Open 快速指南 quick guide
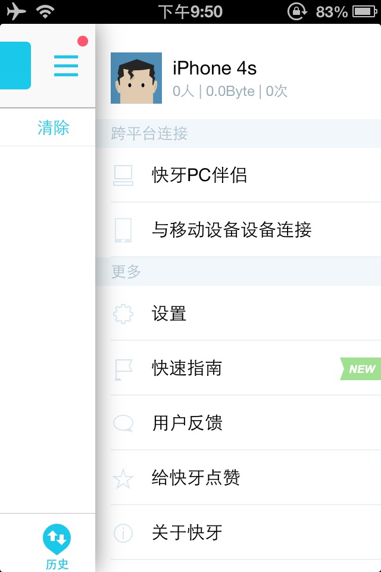The image size is (381, 572). pos(187,368)
